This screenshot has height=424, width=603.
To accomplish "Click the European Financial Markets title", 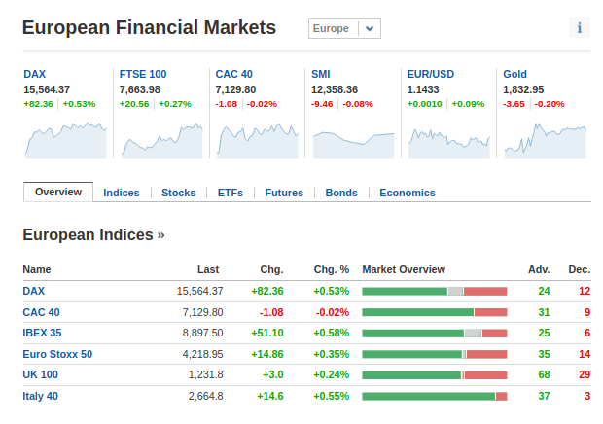I will point(149,27).
